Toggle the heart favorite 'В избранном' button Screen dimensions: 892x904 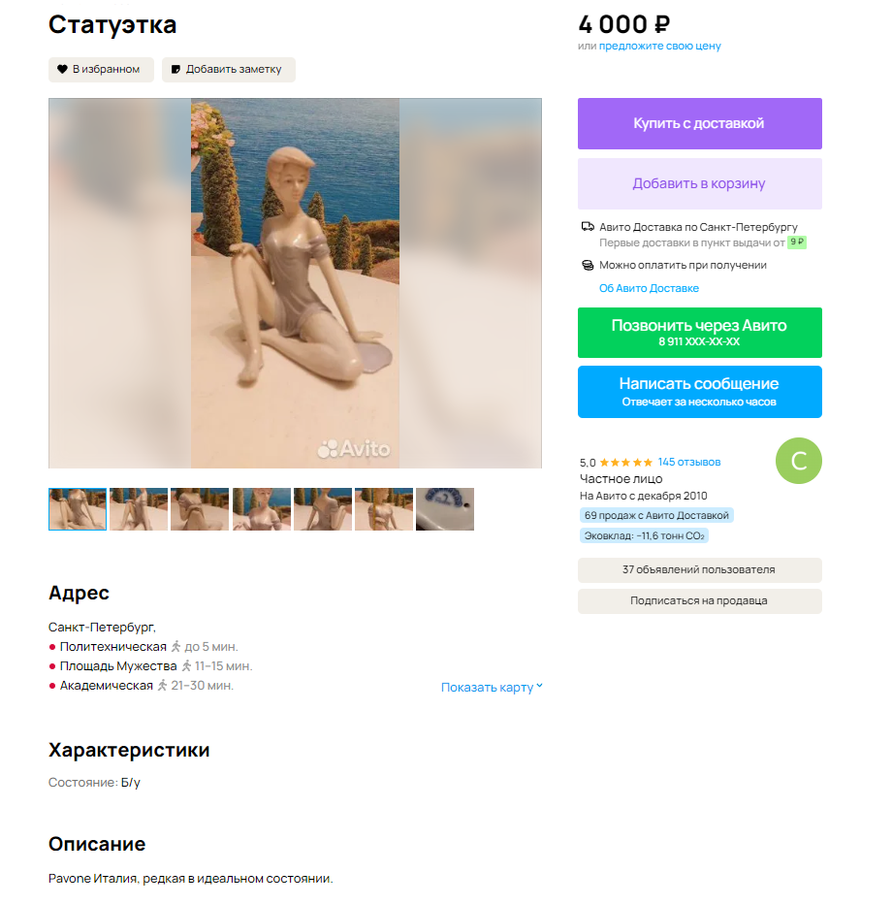click(101, 70)
